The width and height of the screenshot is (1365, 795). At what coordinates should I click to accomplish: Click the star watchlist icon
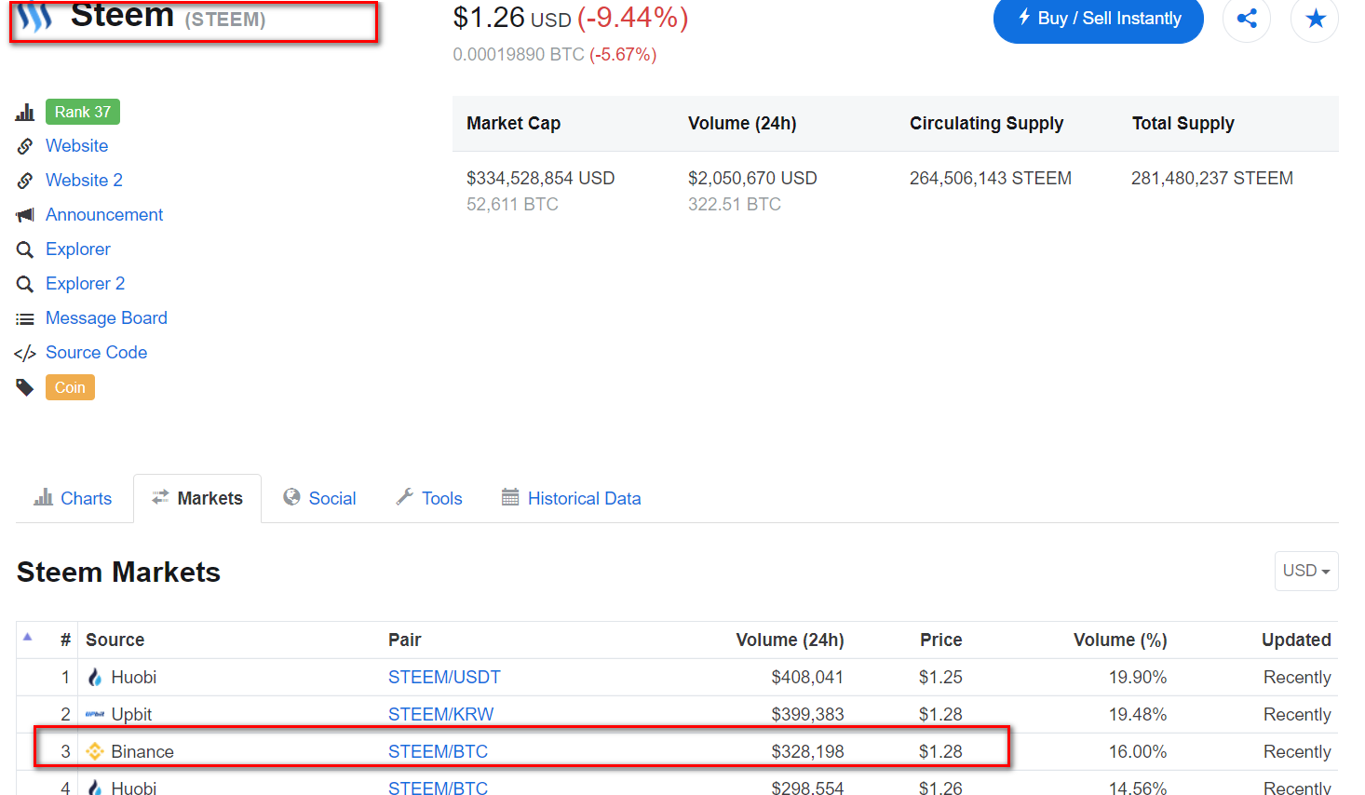point(1315,19)
